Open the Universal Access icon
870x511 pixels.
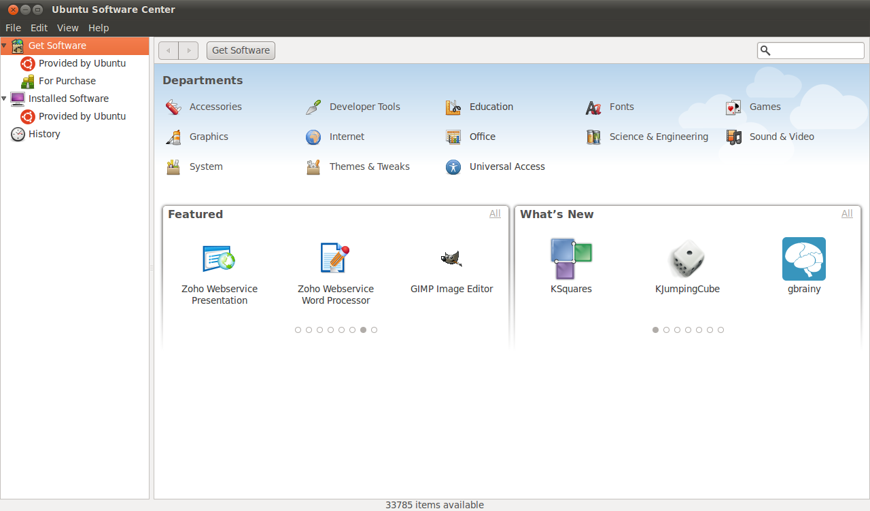click(453, 166)
